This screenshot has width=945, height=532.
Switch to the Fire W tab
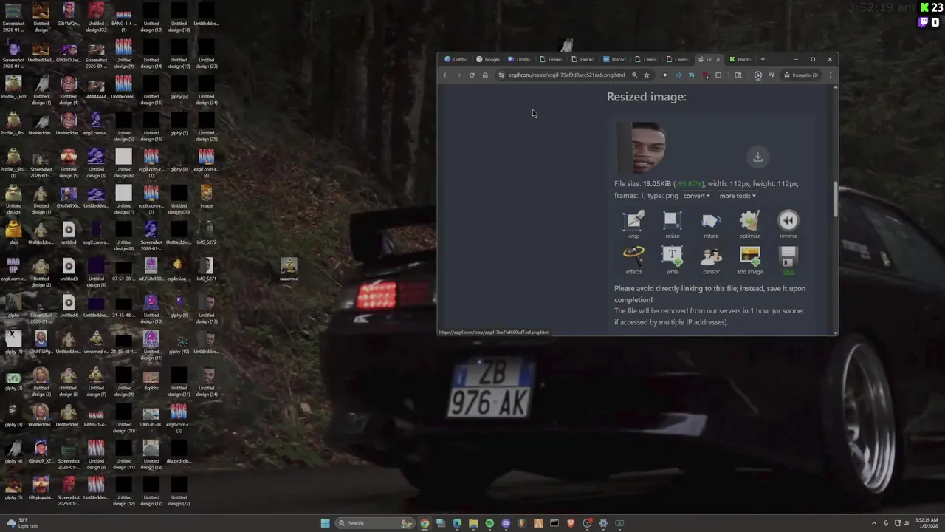click(583, 59)
